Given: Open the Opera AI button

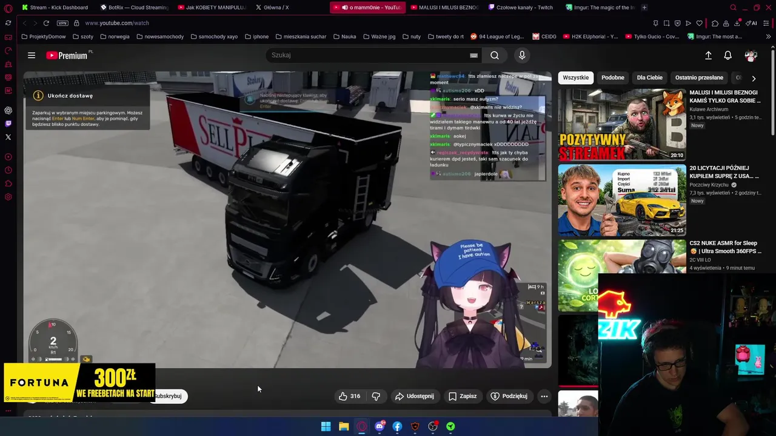Looking at the screenshot, I should tap(752, 23).
